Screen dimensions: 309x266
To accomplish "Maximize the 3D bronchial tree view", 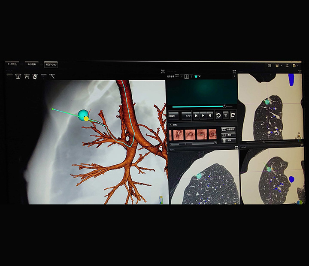I will coord(163,72).
